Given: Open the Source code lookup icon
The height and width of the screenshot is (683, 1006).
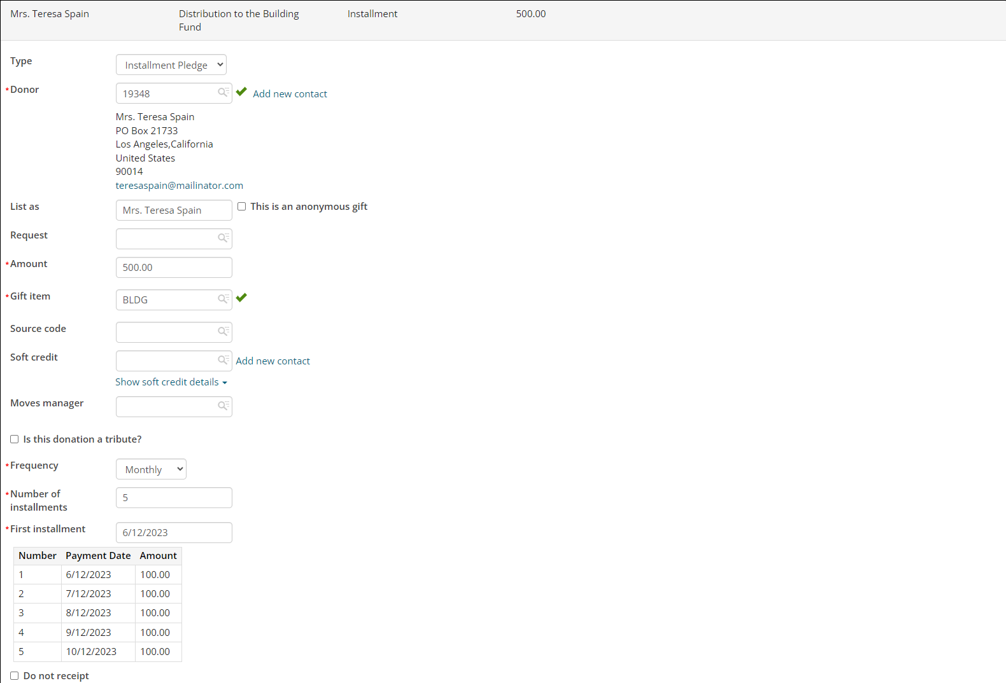Looking at the screenshot, I should 223,332.
